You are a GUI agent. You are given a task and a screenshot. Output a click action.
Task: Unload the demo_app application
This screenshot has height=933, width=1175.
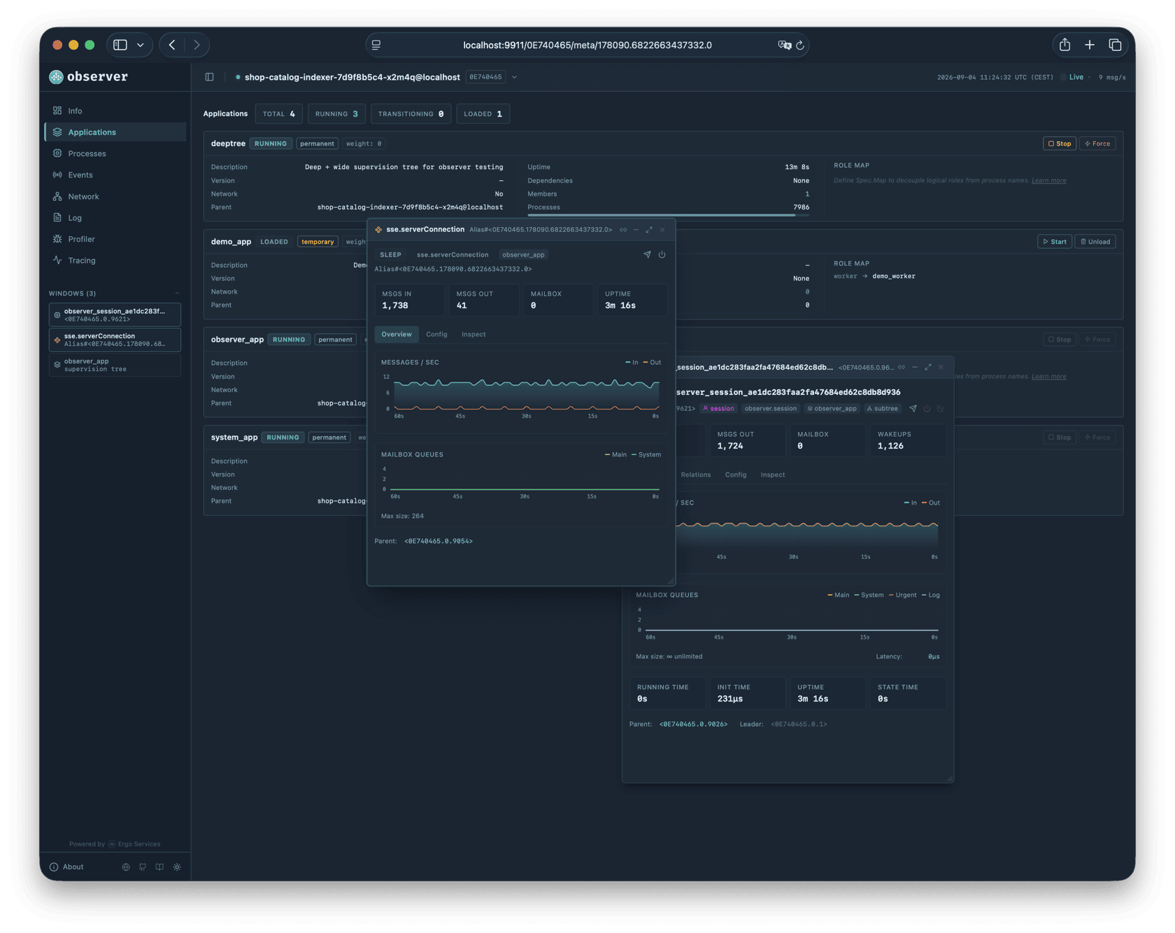(1095, 242)
